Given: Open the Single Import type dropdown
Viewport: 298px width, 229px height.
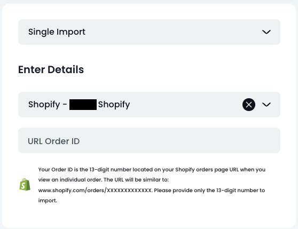Looking at the screenshot, I should point(149,32).
